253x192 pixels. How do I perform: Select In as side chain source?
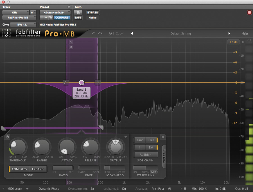[140, 147]
